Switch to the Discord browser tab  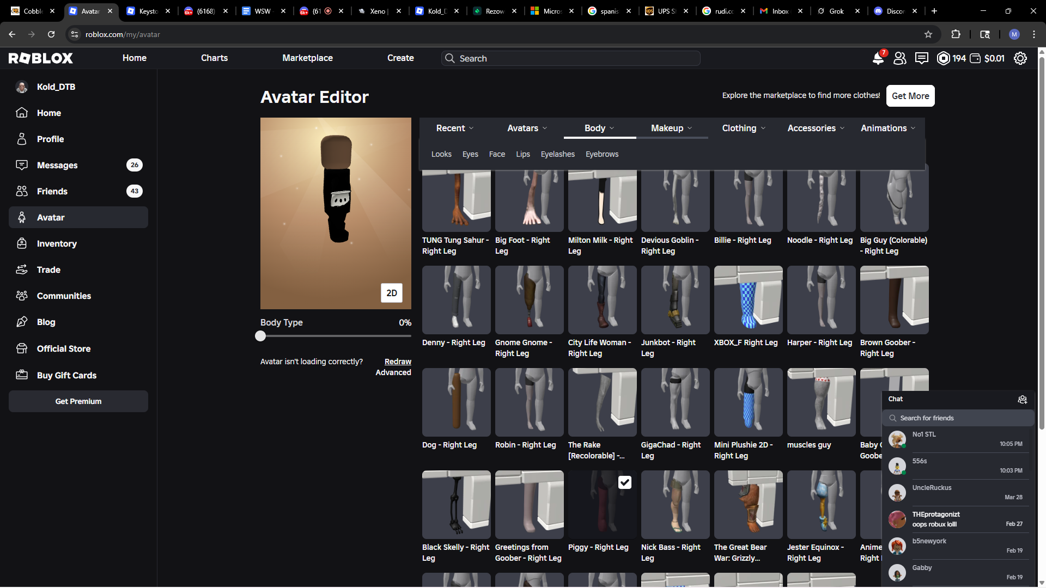pyautogui.click(x=895, y=11)
